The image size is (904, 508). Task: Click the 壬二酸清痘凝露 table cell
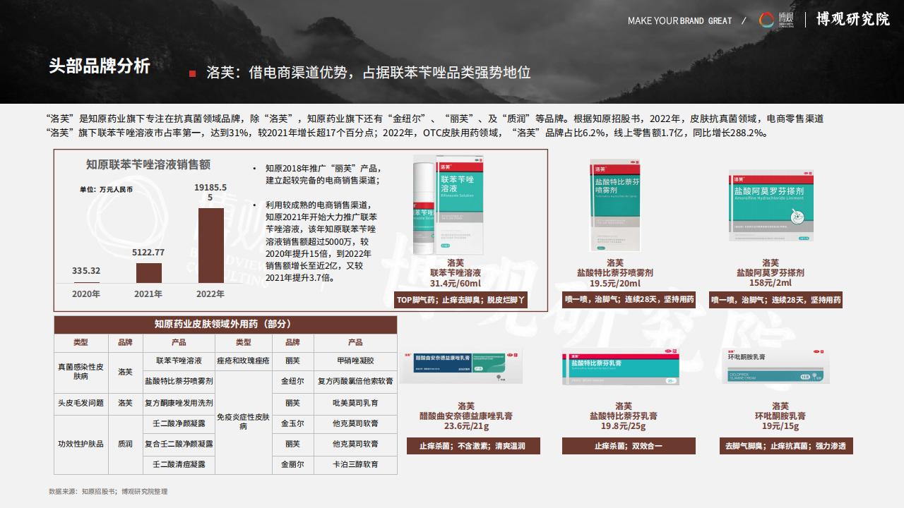(179, 464)
